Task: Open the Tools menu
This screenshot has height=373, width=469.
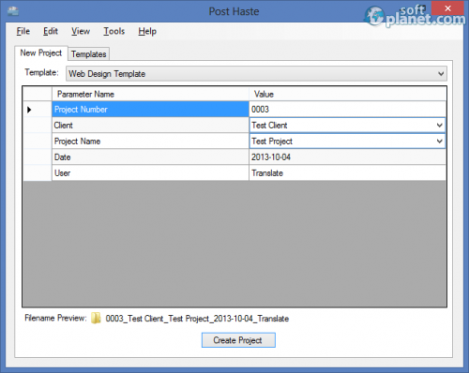Action: click(114, 31)
